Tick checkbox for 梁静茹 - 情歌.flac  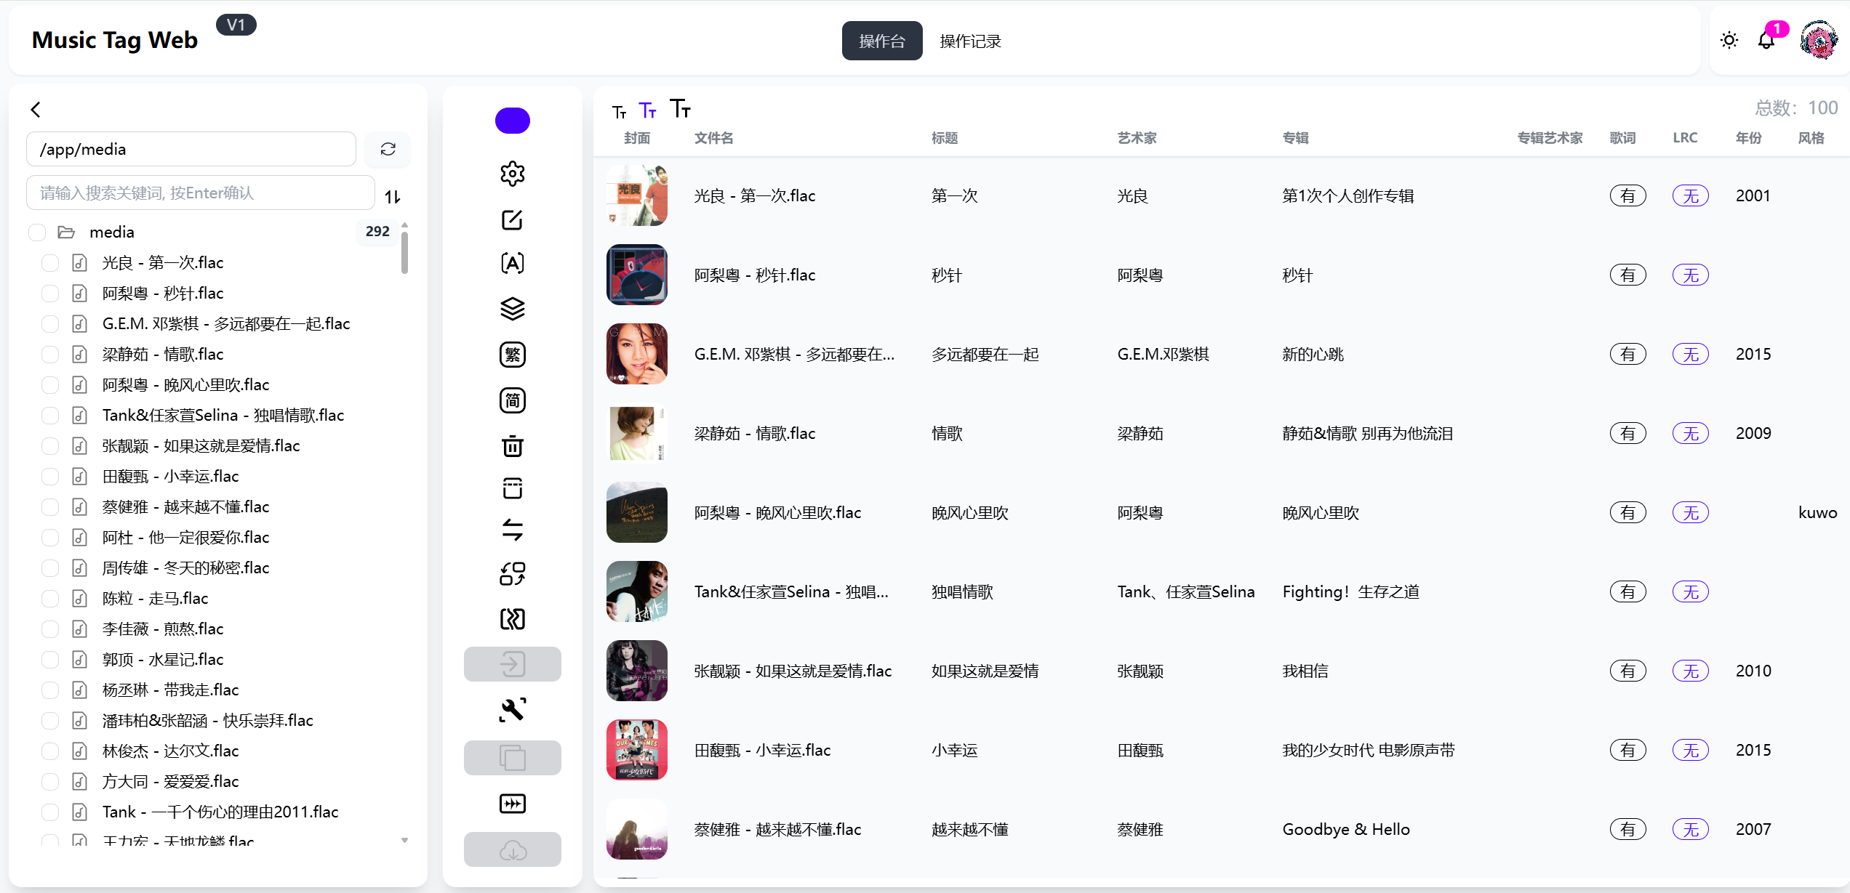click(x=50, y=354)
